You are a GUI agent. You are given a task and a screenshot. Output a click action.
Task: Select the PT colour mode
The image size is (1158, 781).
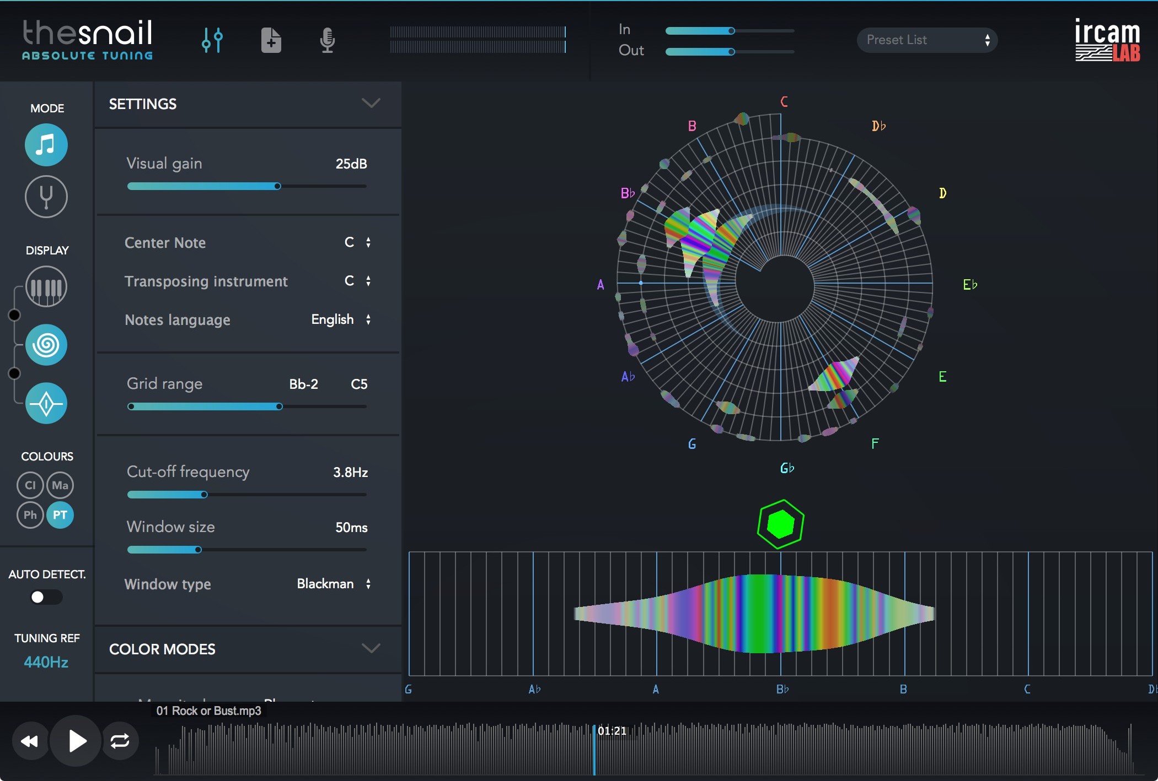[x=60, y=515]
